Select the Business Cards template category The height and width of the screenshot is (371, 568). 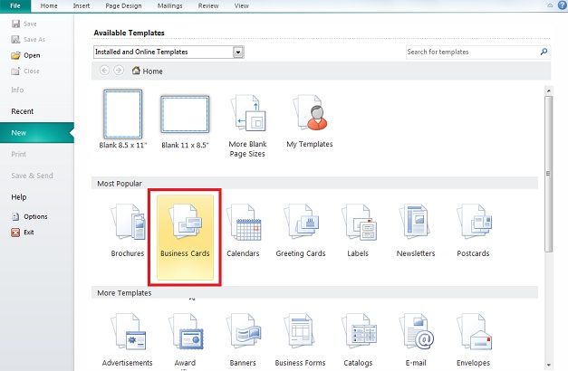(185, 237)
